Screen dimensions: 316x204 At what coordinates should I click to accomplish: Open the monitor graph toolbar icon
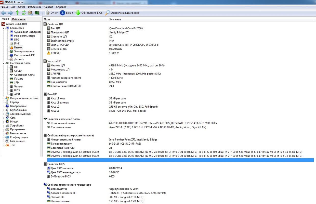pyautogui.click(x=37, y=13)
